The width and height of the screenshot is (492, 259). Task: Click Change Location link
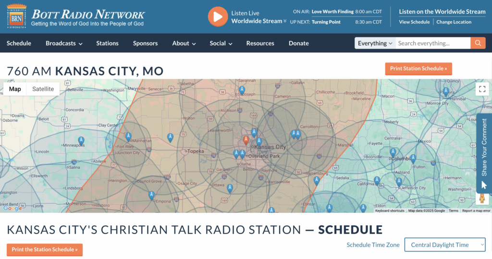[x=454, y=22]
